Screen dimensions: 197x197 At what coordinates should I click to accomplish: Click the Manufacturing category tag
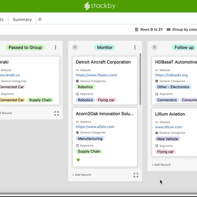90,139
